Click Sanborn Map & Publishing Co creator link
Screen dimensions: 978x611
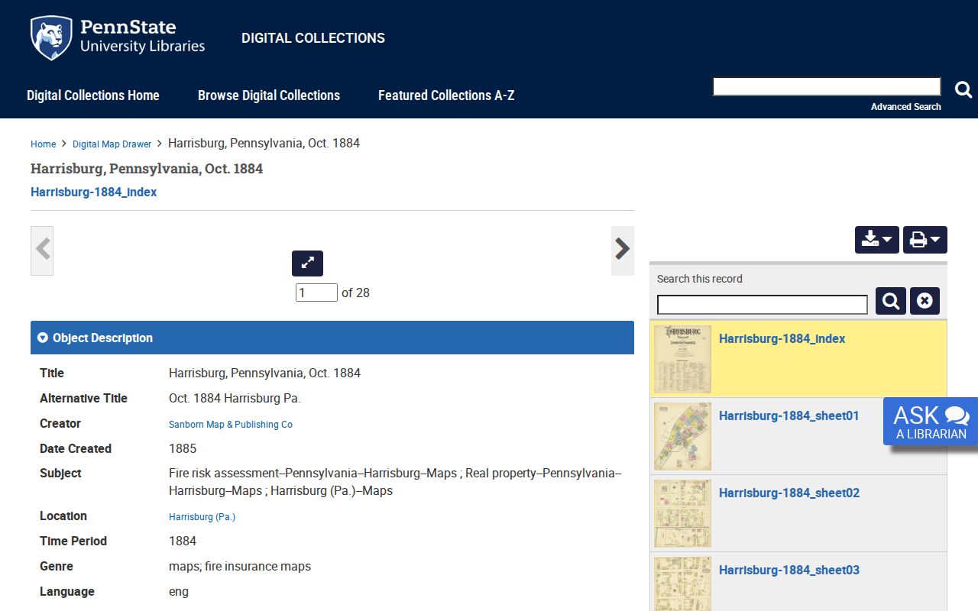pyautogui.click(x=231, y=425)
